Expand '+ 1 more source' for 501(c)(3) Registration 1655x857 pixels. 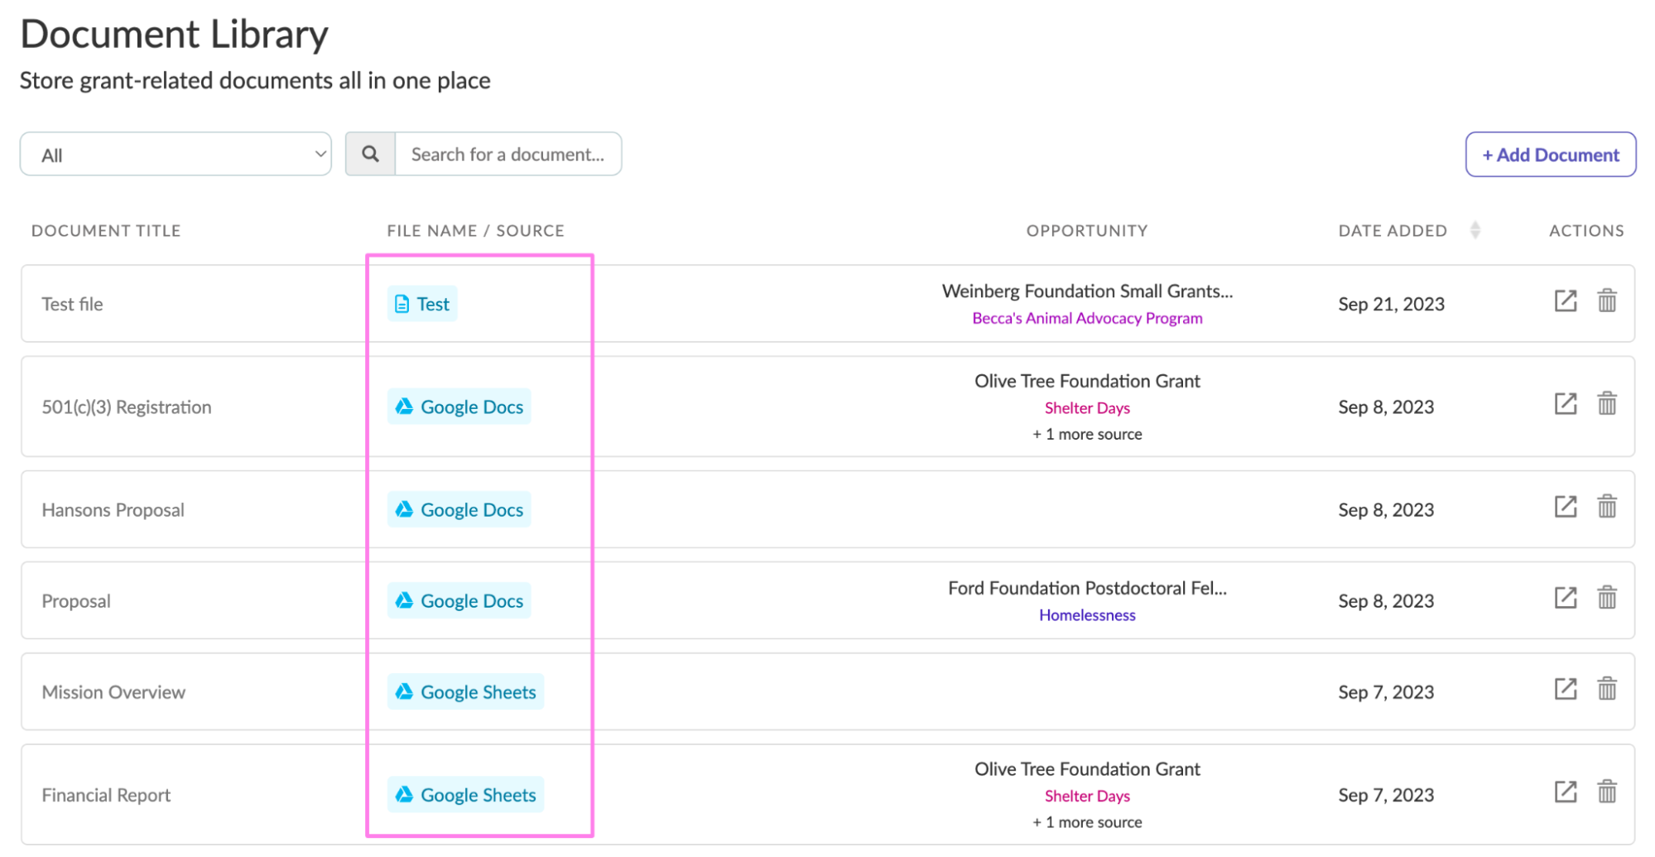[1086, 434]
